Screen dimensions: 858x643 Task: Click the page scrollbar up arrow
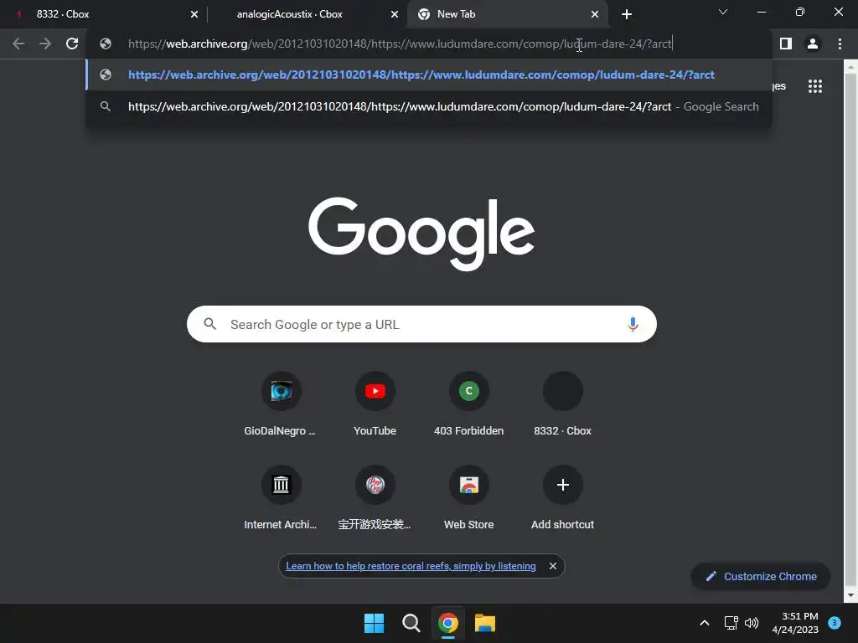pos(850,67)
